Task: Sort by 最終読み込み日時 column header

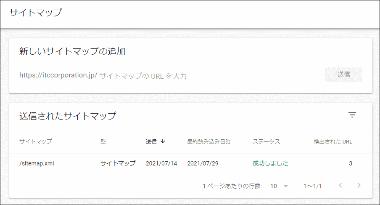Action: coord(209,141)
